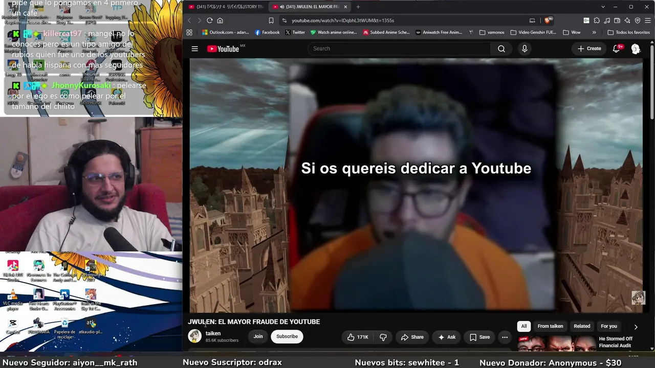
Task: Open TikTok LIVE Studio desktop shortcut
Action: (x=13, y=271)
